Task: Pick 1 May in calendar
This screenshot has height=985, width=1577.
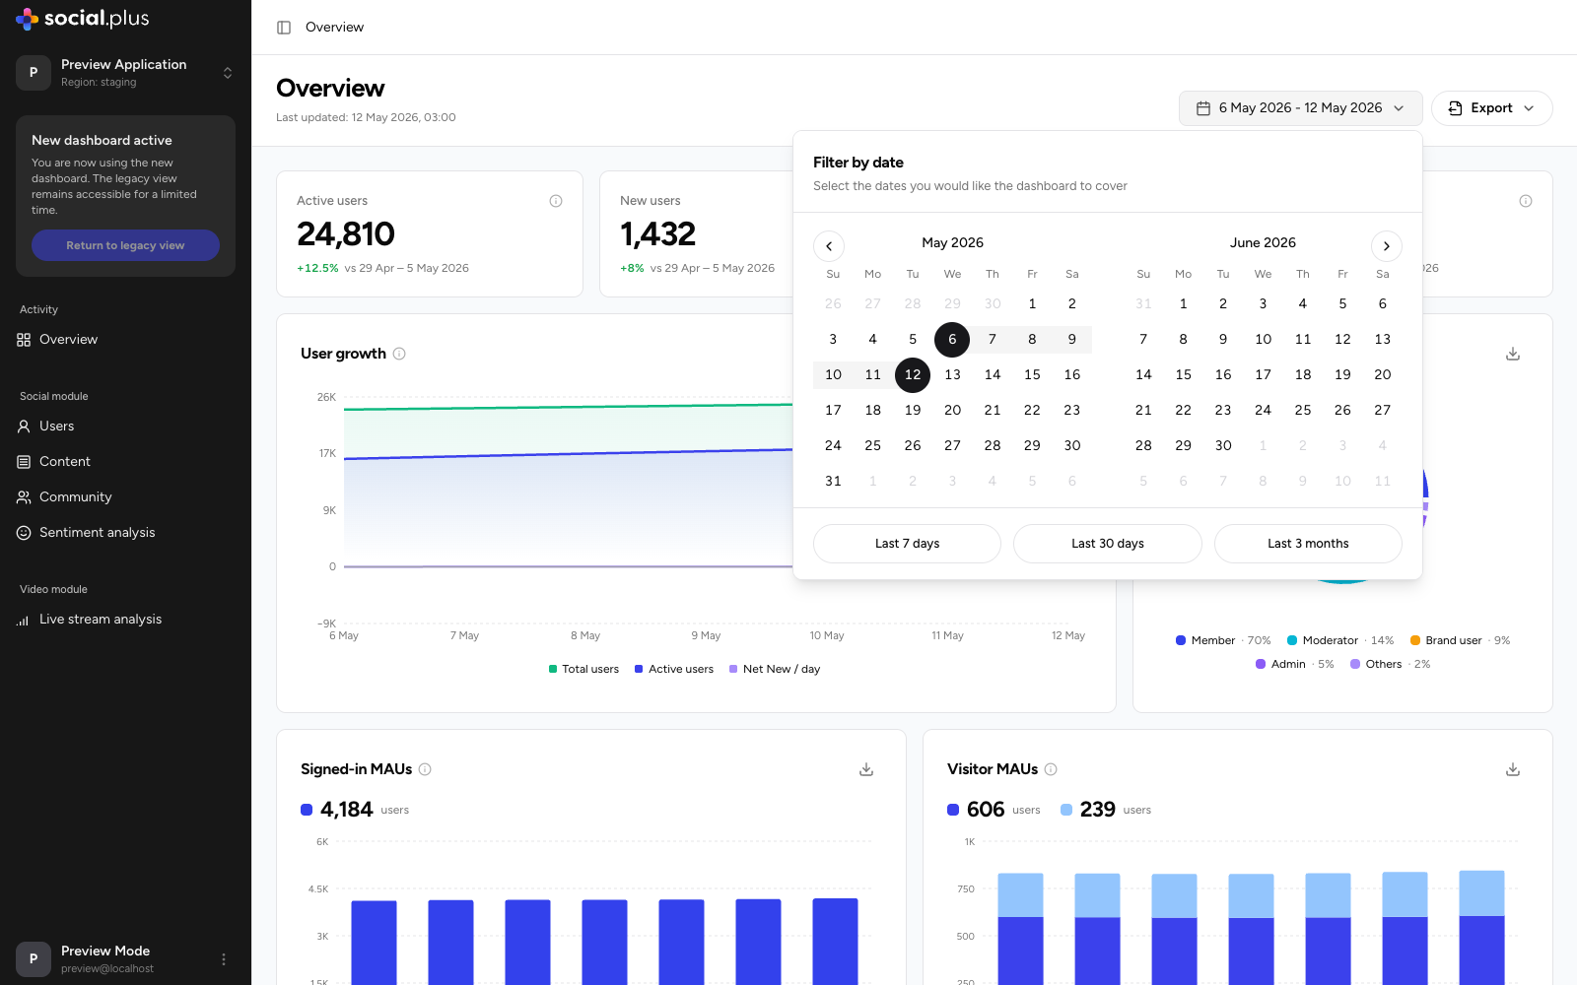Action: [x=1032, y=304]
